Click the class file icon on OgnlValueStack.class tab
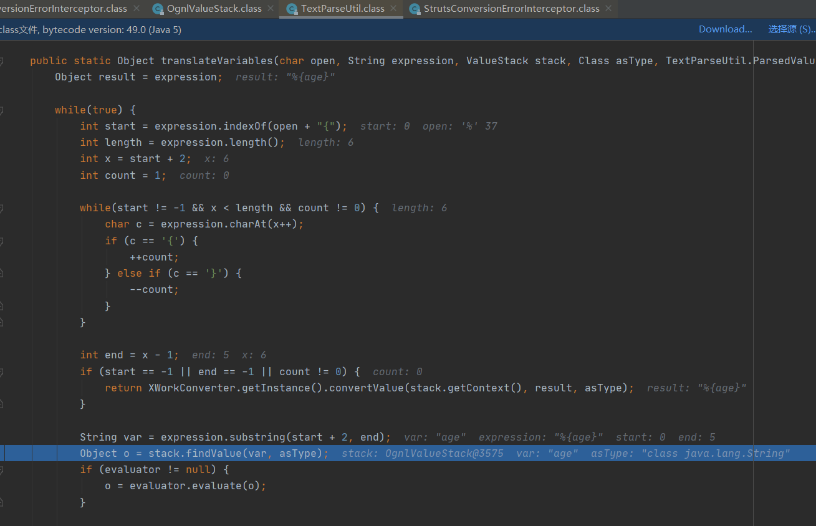The image size is (816, 526). coord(158,9)
